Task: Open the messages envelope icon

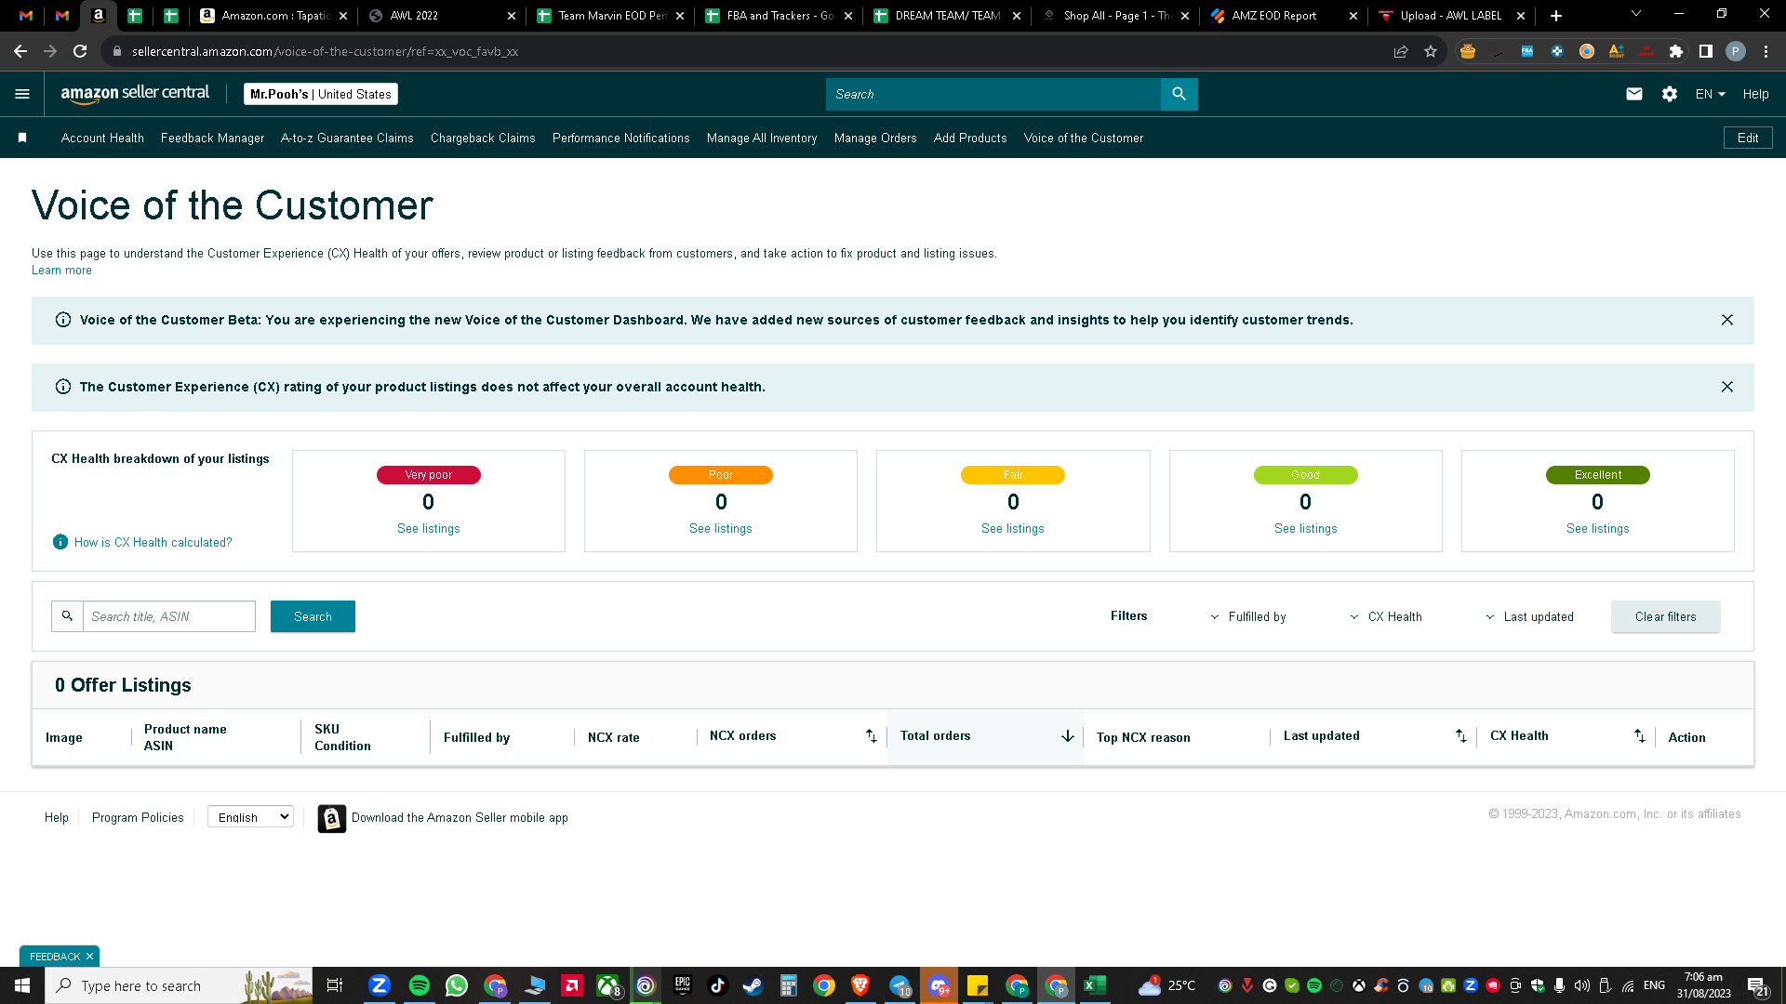Action: (x=1633, y=94)
